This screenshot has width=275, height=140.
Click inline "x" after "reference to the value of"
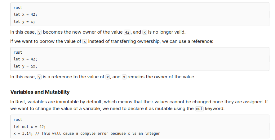click(x=108, y=77)
